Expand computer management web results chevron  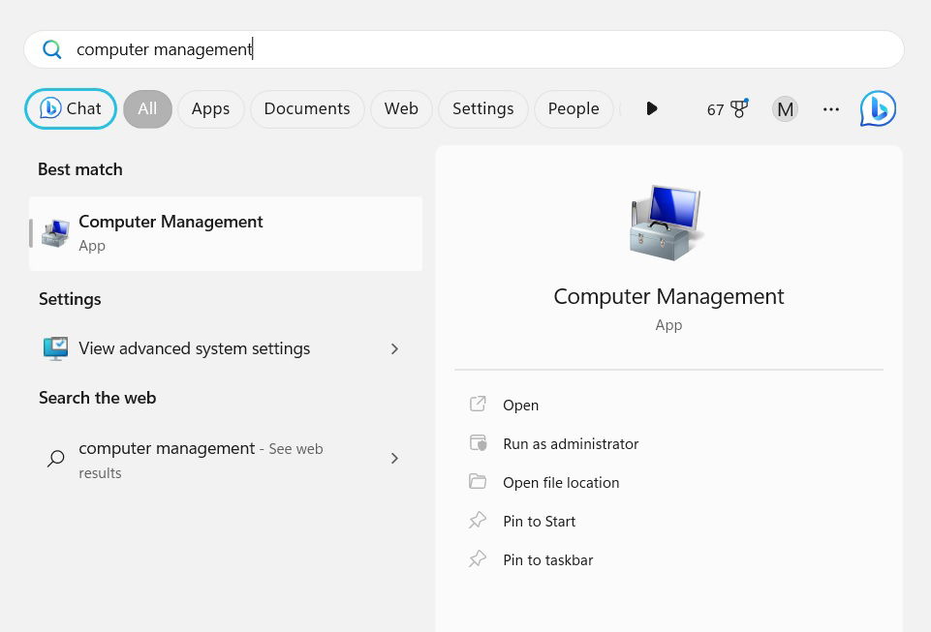pos(394,459)
